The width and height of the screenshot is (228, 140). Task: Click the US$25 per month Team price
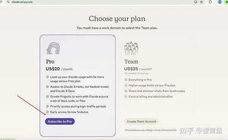tap(138, 69)
